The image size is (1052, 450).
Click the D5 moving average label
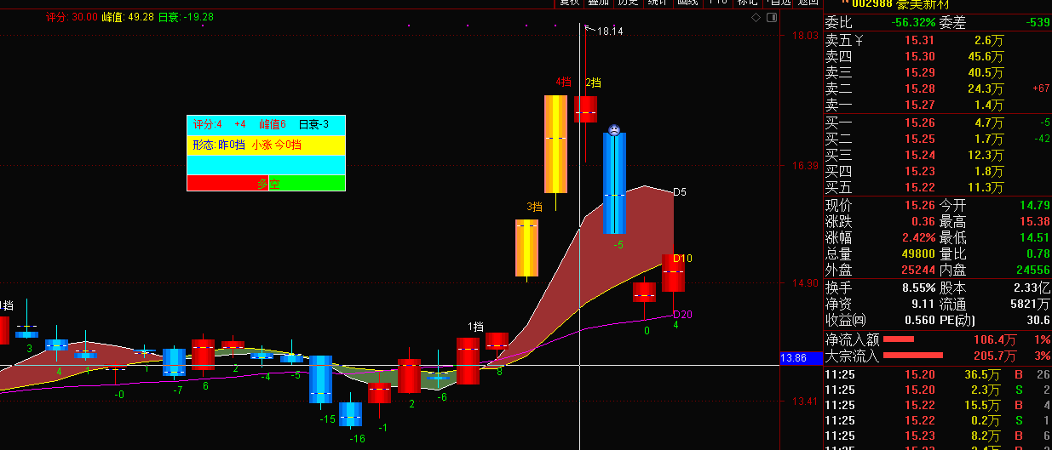click(x=680, y=192)
